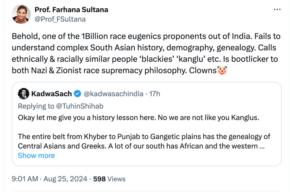
Task: Open the Aug 25, 2024 date link
Action: 65,179
